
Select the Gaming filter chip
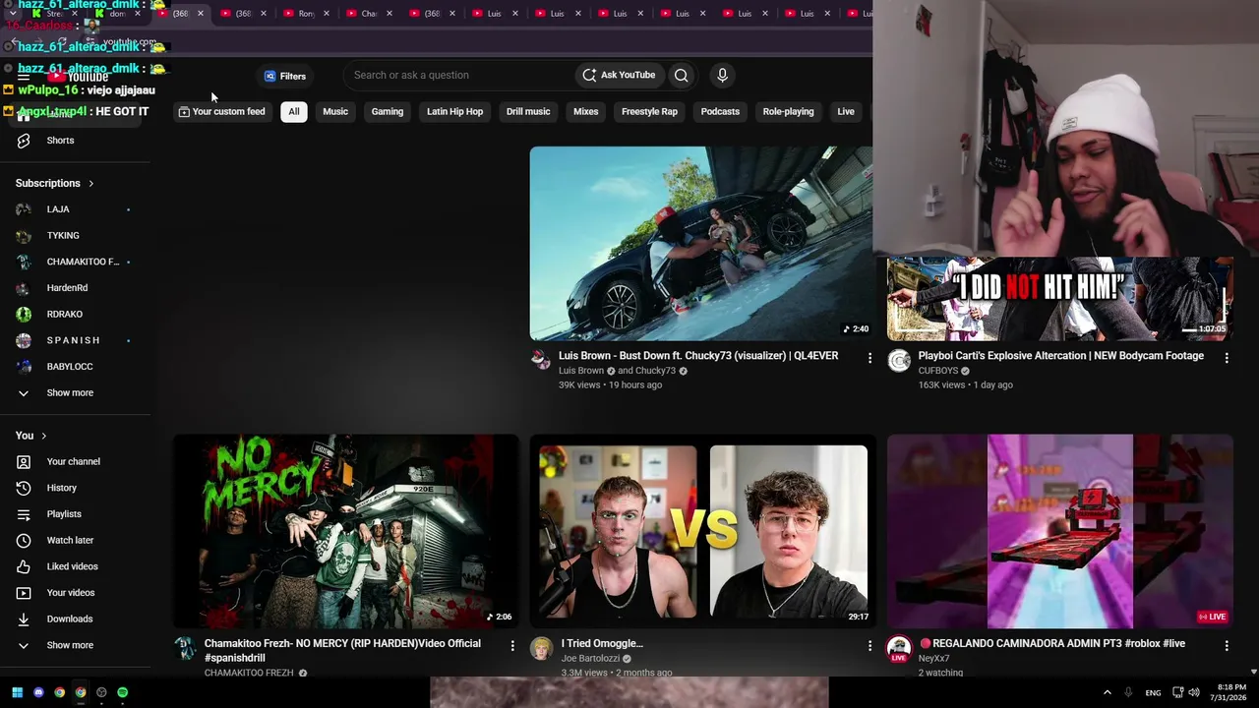coord(388,111)
